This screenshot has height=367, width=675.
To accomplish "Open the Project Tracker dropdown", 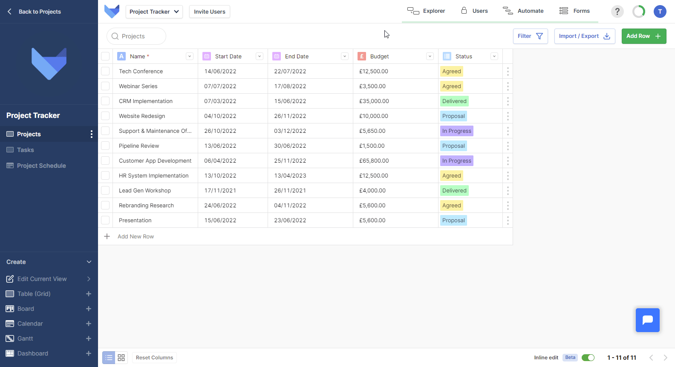I will click(x=154, y=11).
